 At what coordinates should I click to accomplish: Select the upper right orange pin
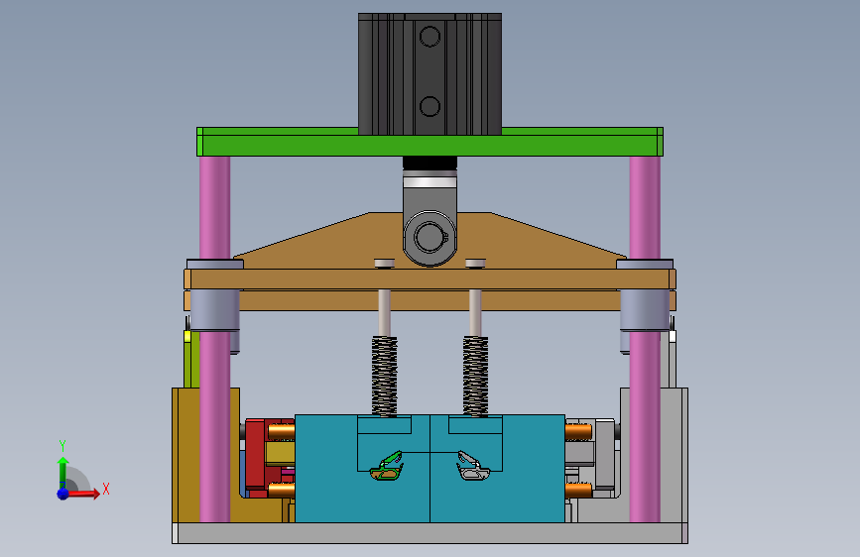(578, 431)
